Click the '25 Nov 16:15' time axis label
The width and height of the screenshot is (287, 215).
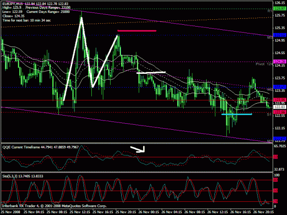[103, 212]
